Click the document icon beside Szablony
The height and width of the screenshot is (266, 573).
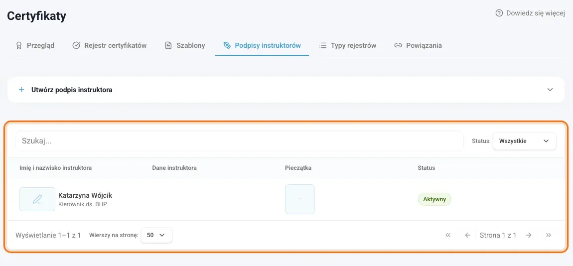pos(168,45)
